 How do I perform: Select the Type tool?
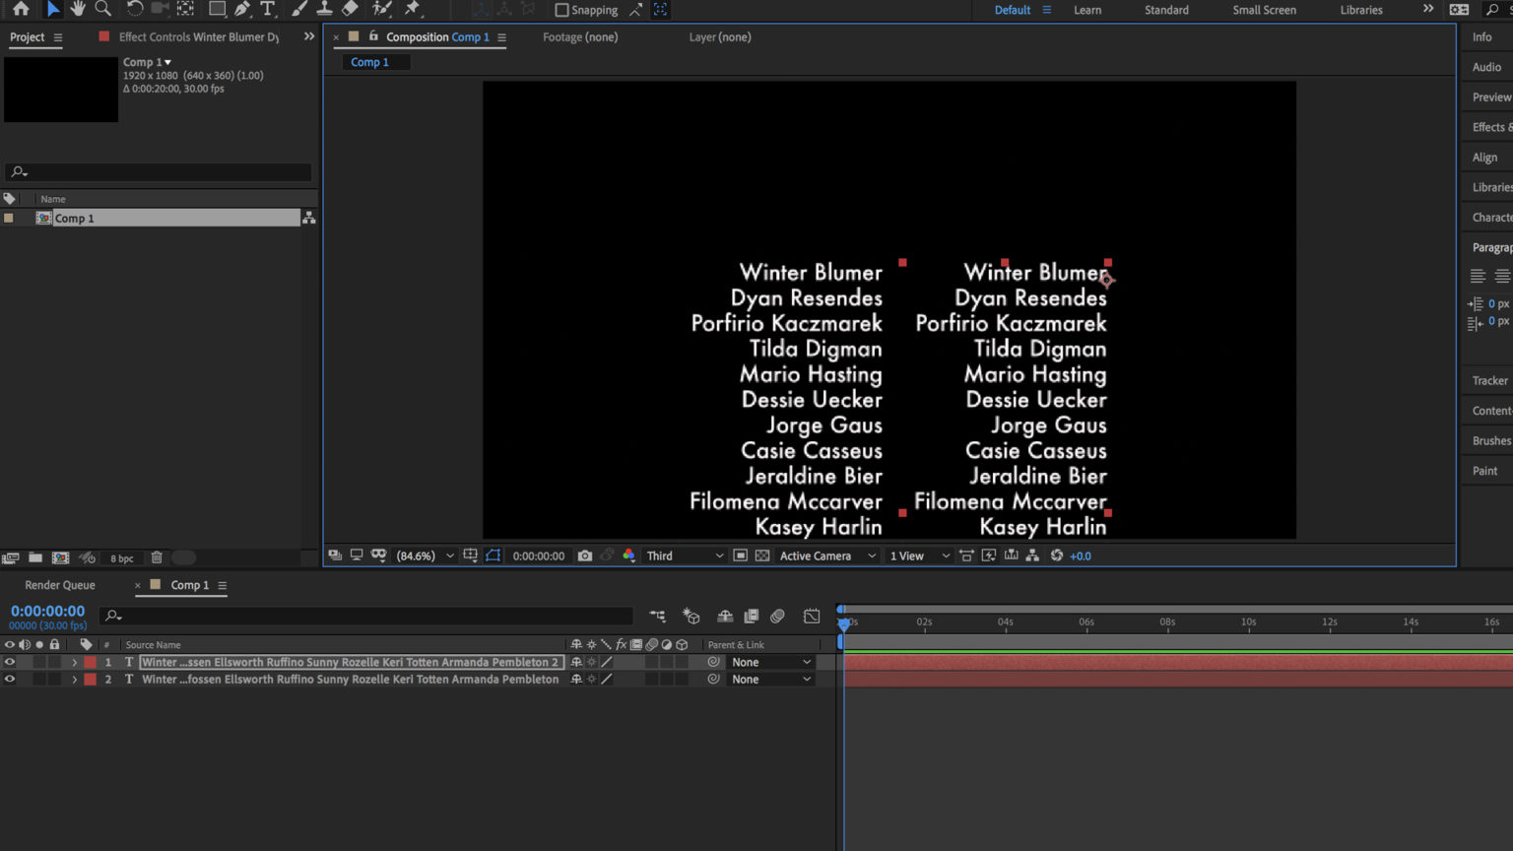[x=268, y=10]
